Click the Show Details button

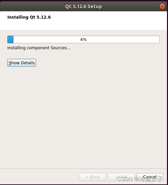[22, 63]
